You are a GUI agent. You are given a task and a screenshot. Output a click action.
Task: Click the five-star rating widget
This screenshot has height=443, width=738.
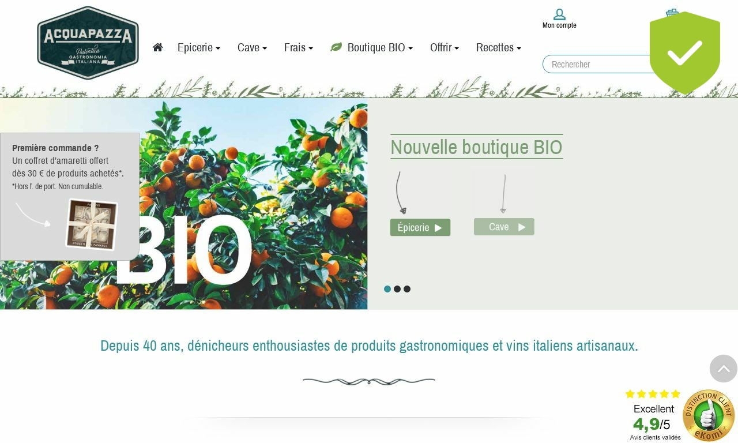click(653, 394)
